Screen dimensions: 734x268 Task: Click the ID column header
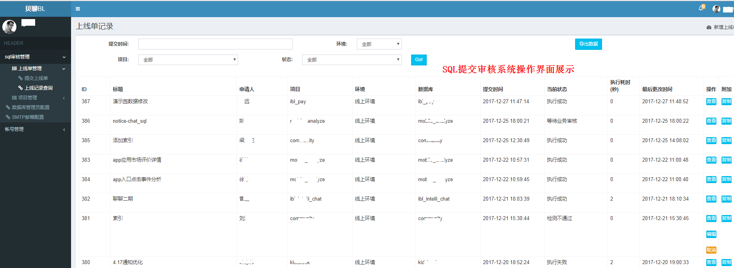(x=84, y=90)
